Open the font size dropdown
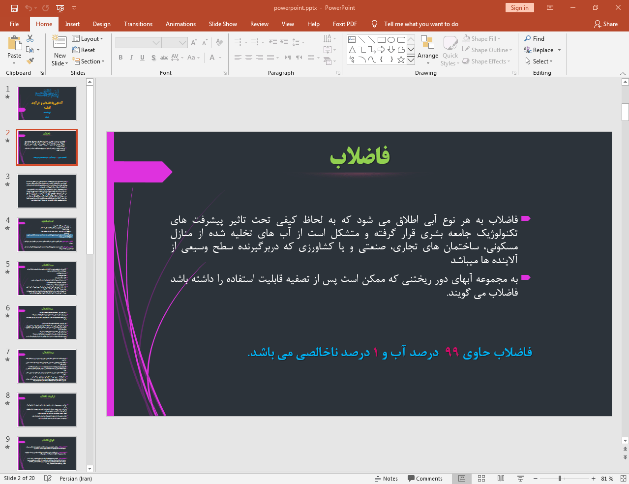 183,43
